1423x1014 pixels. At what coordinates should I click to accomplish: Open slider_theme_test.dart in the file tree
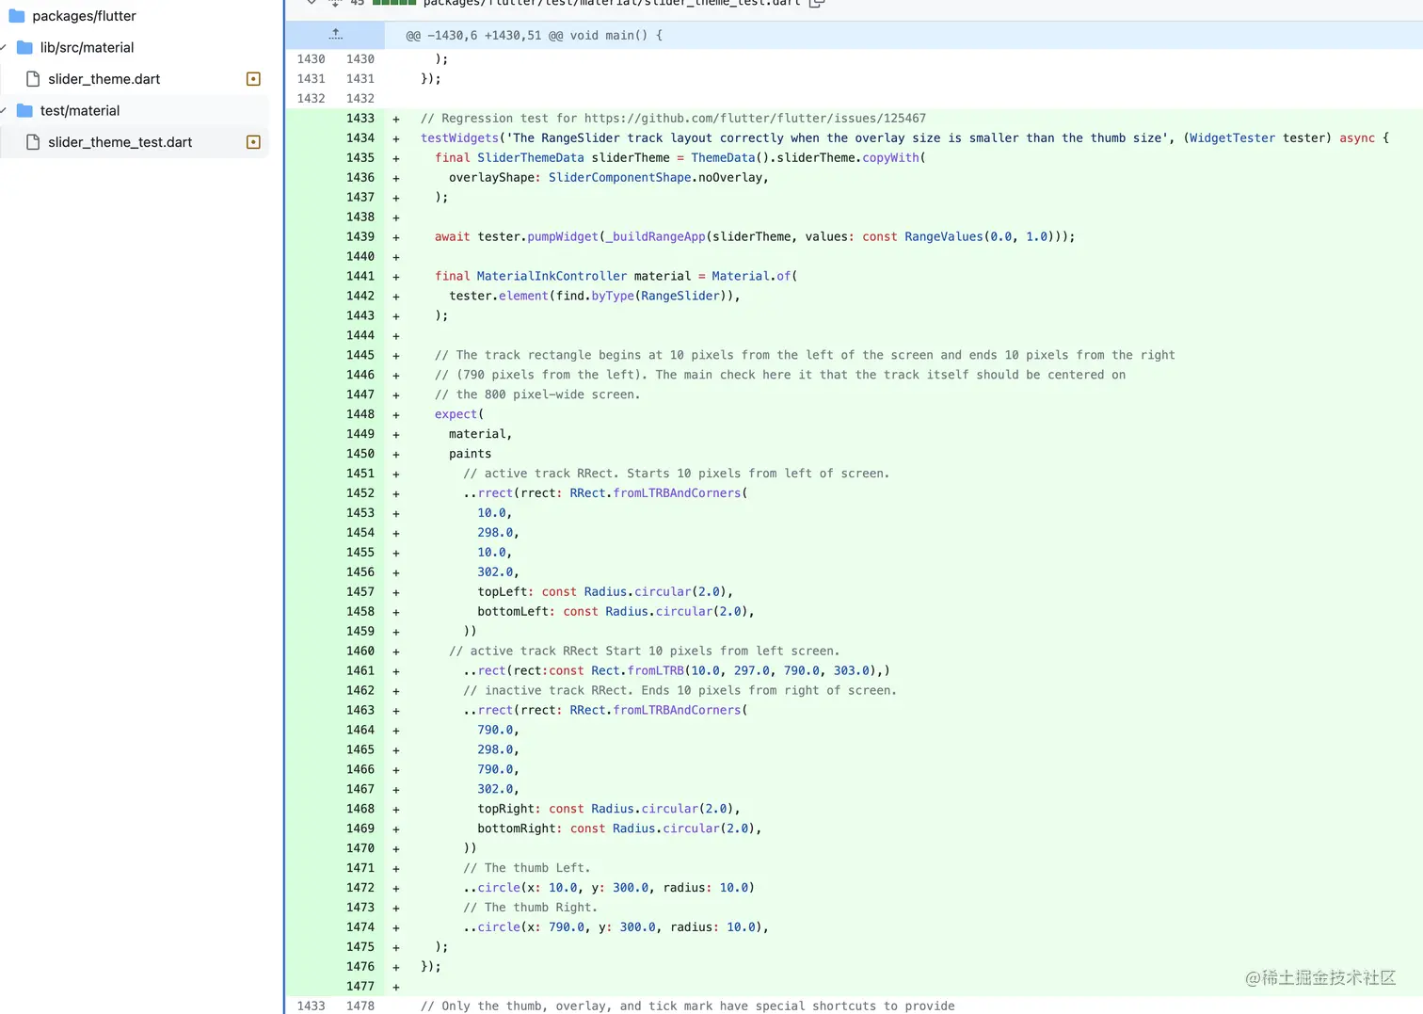120,142
